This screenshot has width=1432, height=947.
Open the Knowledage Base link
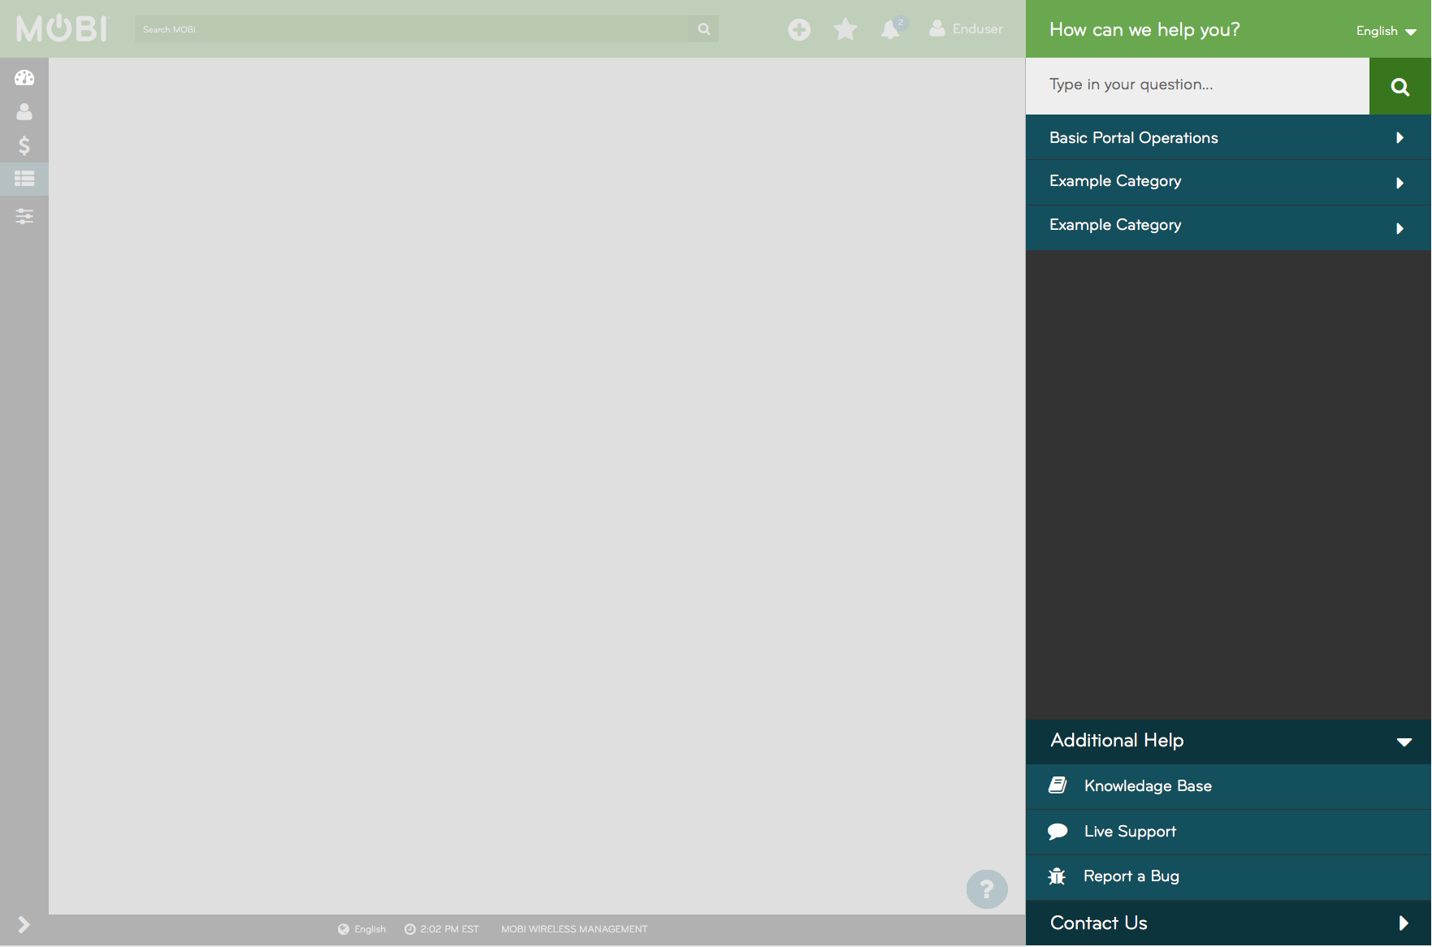(x=1228, y=786)
